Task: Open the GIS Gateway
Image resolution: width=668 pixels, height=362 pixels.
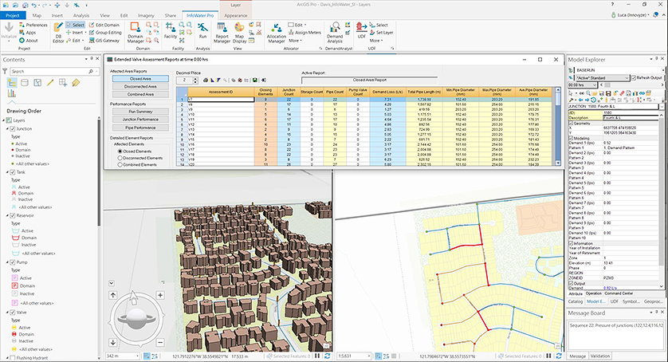Action: click(x=104, y=41)
